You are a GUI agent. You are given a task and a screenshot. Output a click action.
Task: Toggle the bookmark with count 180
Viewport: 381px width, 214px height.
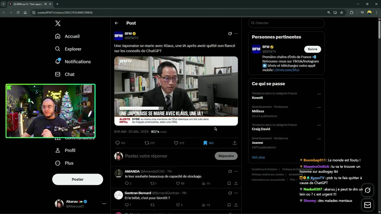(x=208, y=143)
